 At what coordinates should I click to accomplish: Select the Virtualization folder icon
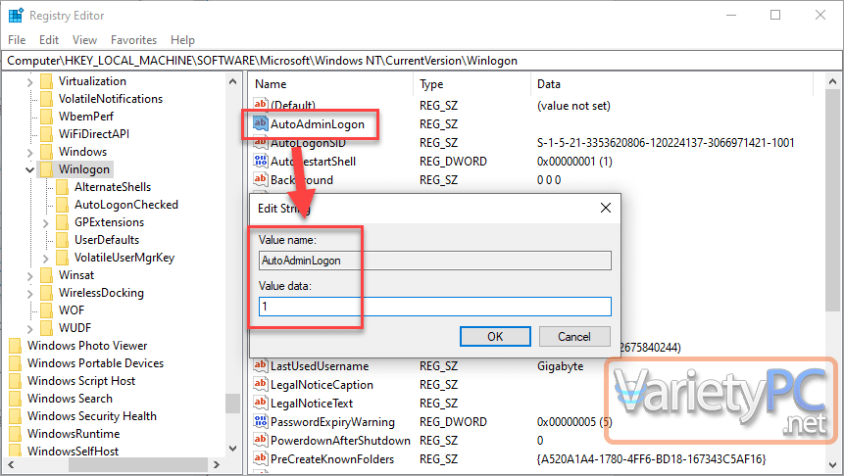pos(47,81)
